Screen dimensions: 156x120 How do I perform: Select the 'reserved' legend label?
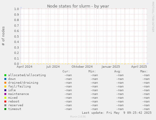pos(16,105)
